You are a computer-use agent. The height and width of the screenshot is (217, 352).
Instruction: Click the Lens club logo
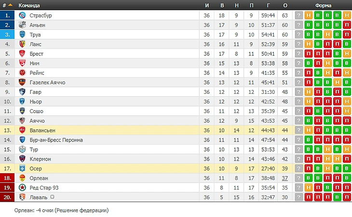(22, 44)
